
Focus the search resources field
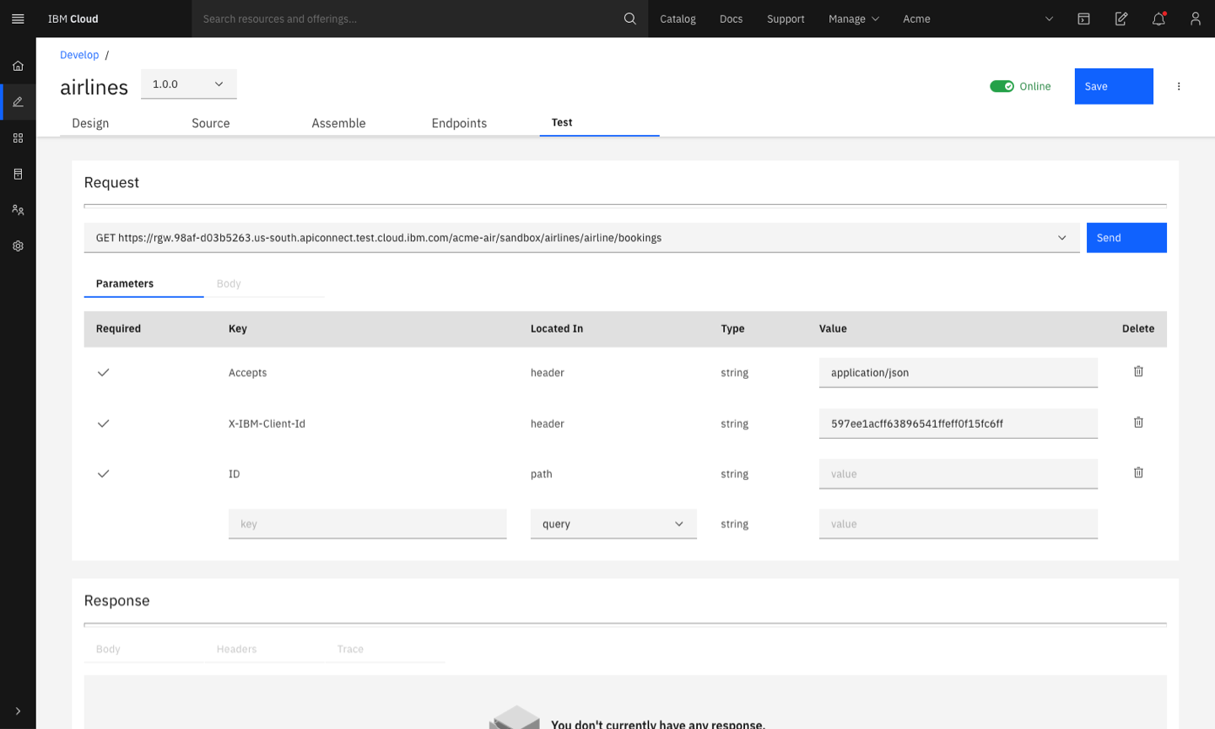pyautogui.click(x=409, y=19)
